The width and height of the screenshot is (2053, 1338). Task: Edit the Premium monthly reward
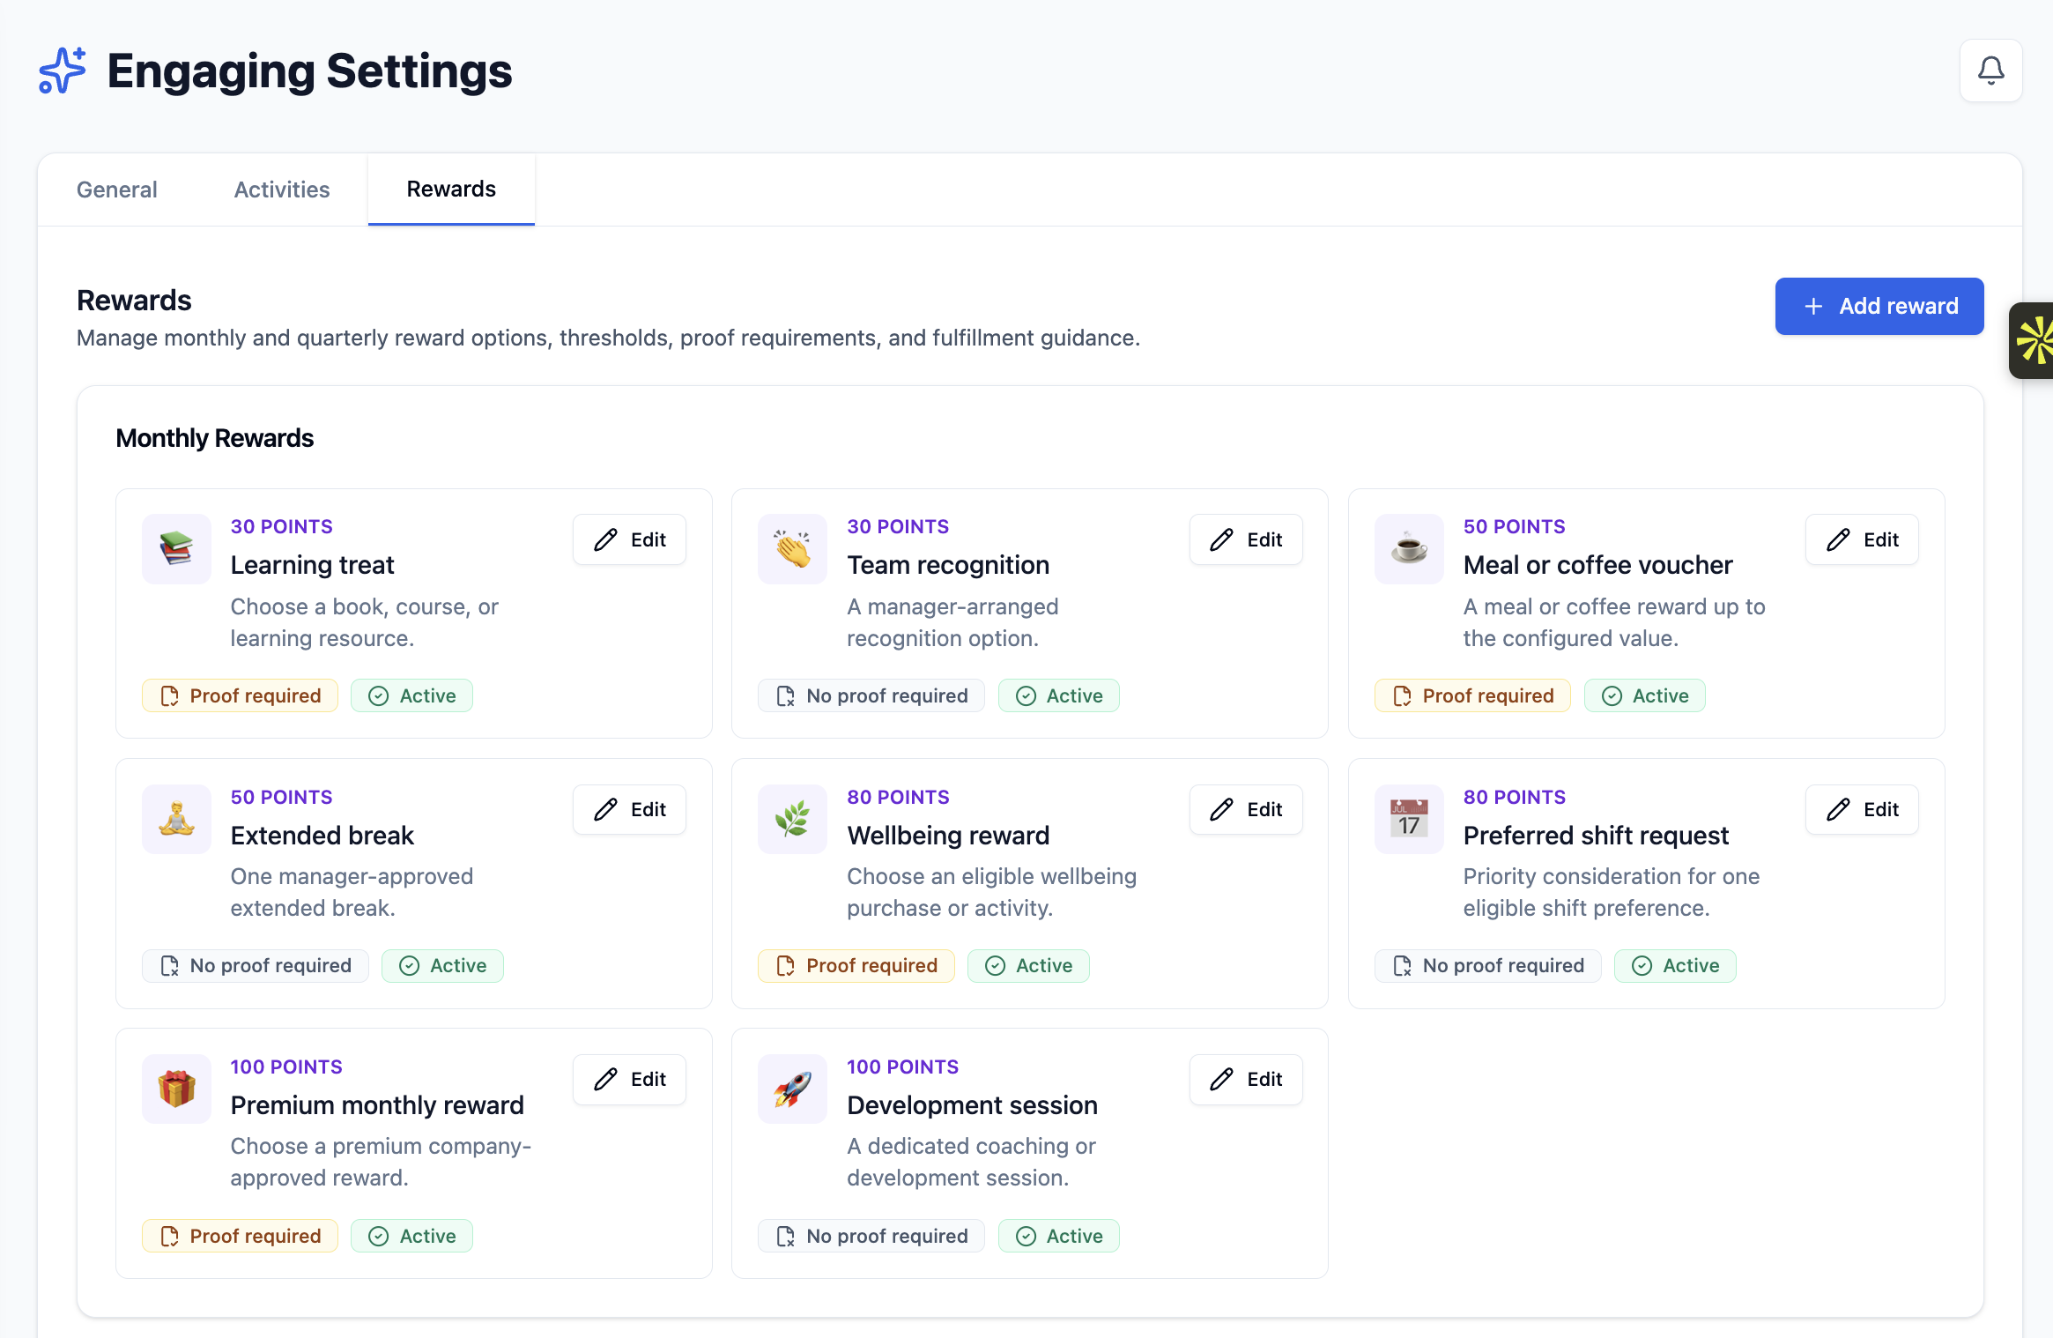[x=629, y=1079]
